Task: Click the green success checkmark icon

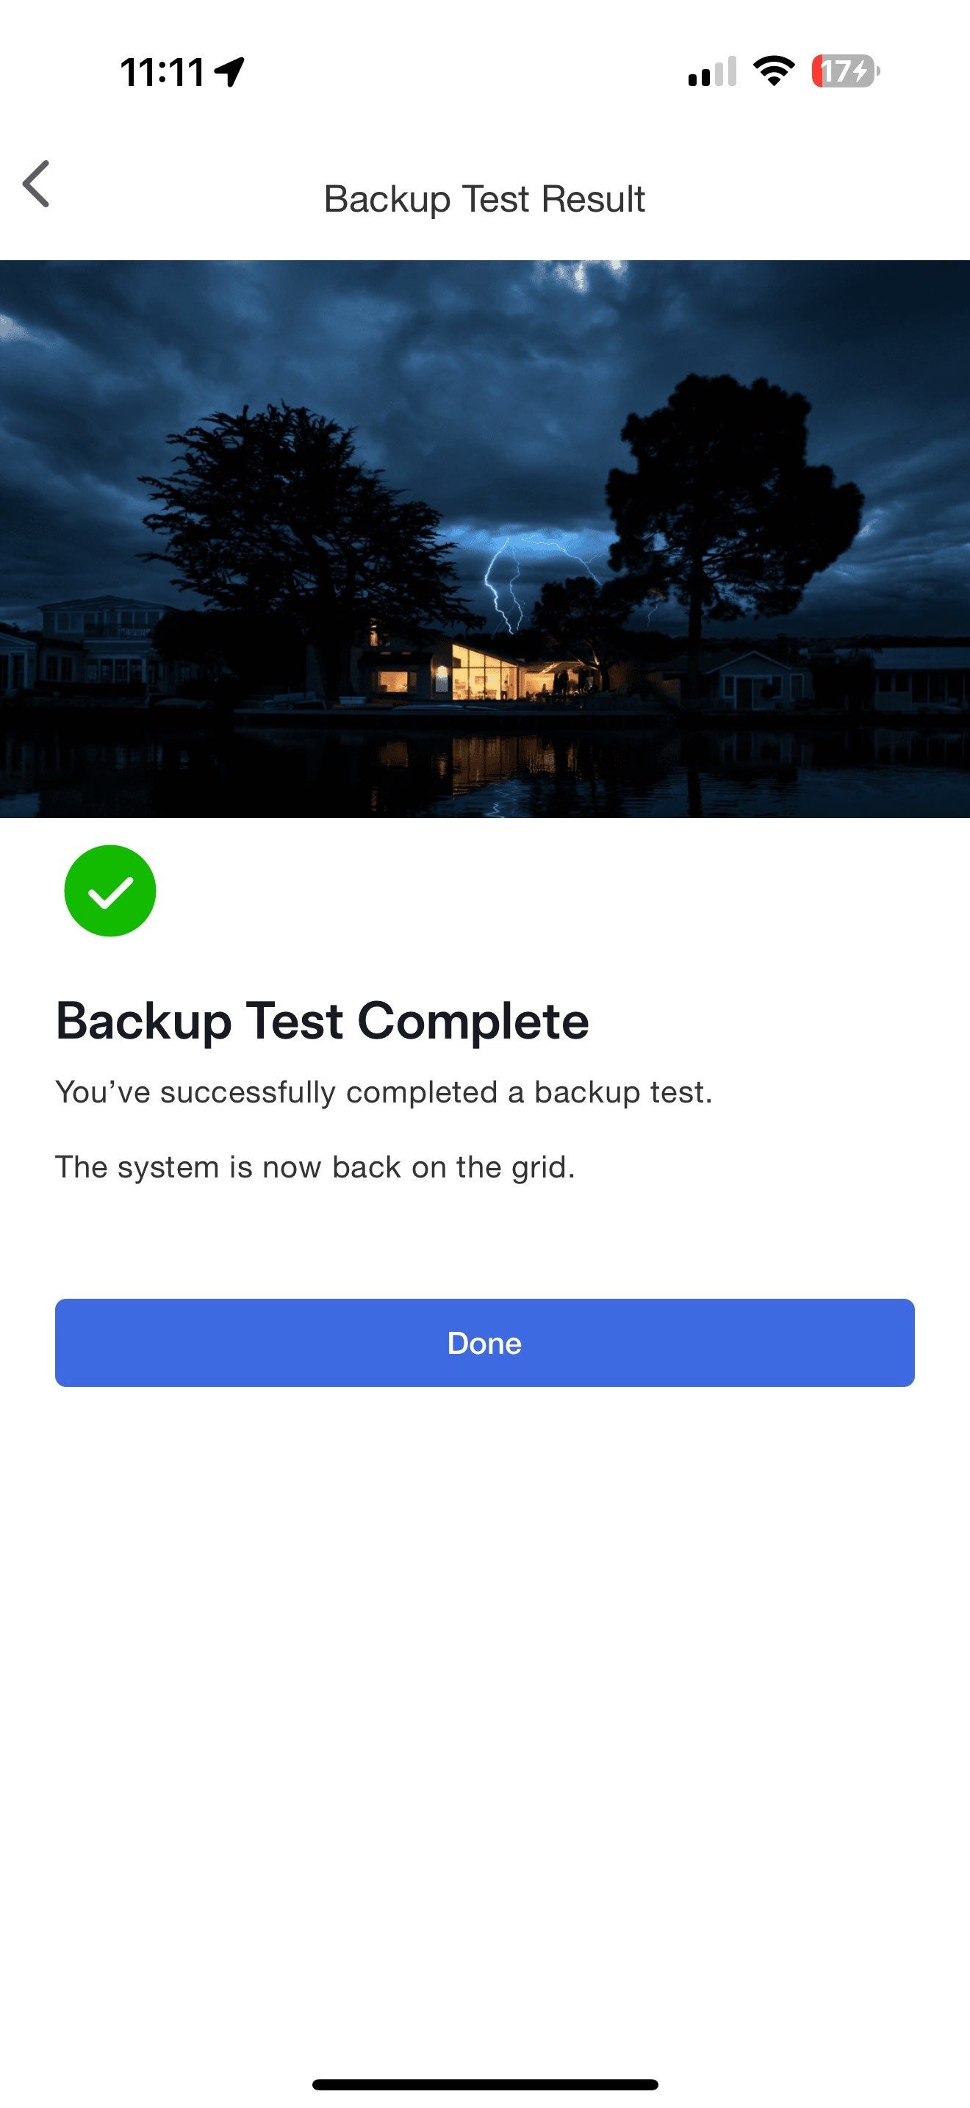Action: click(110, 890)
